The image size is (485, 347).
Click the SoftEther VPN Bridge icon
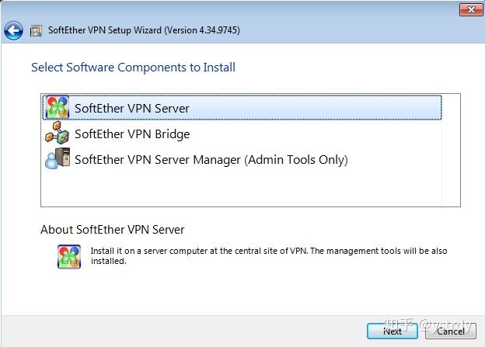coord(58,134)
